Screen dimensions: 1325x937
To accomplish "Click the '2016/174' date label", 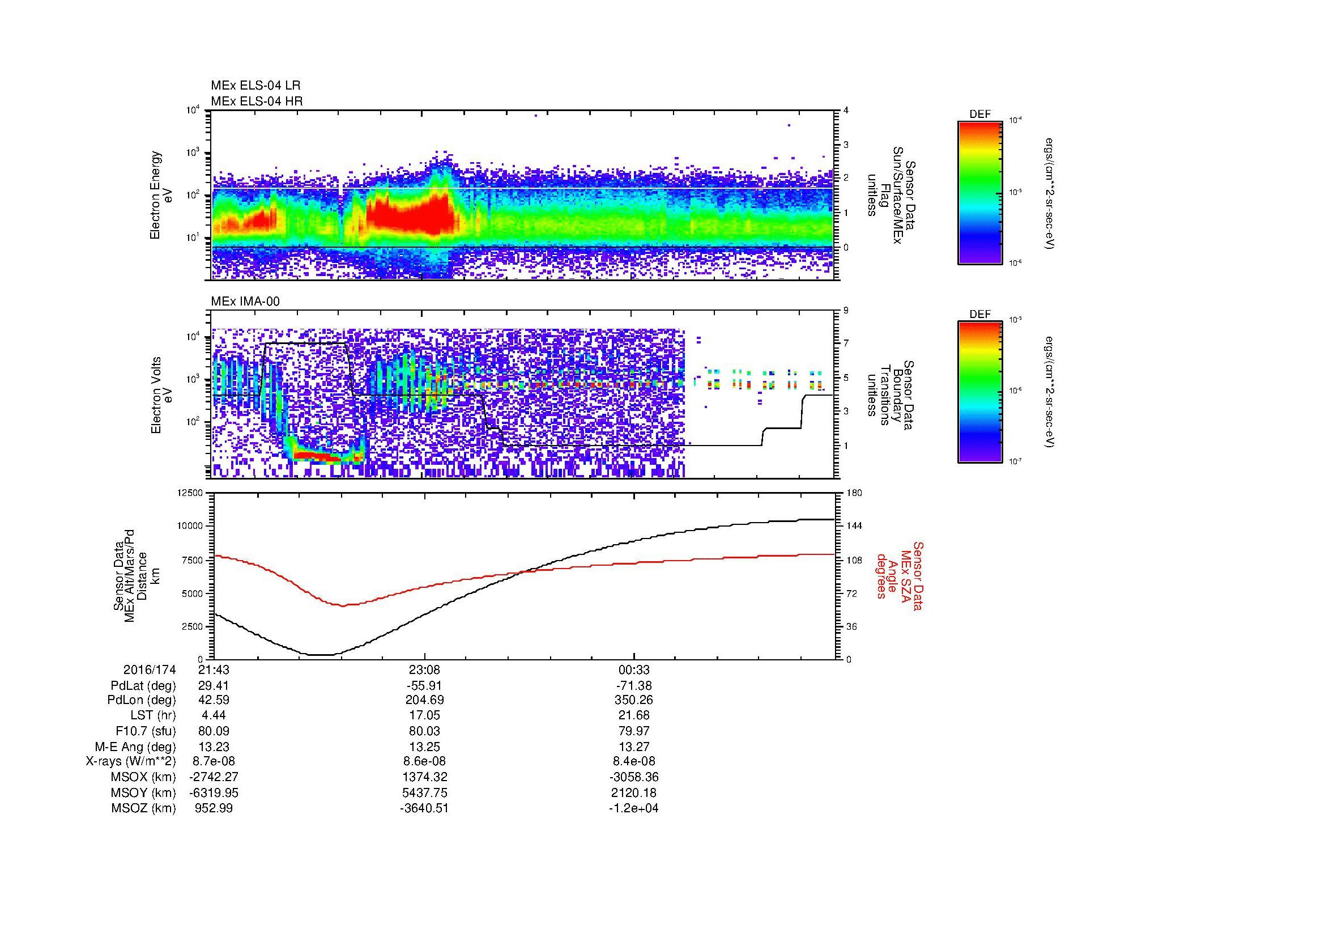I will point(150,670).
